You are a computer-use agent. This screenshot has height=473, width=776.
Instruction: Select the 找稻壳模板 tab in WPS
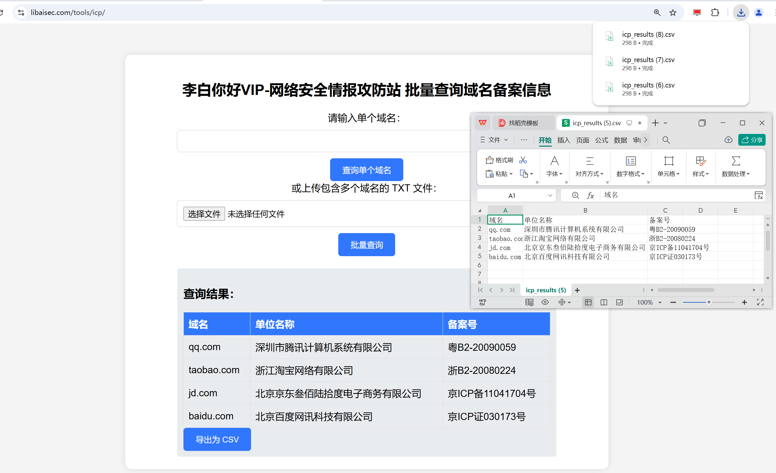pyautogui.click(x=523, y=123)
